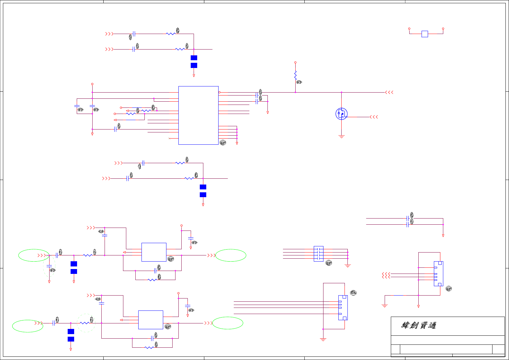Click the right power pin at top right
The image size is (509, 360).
point(443,28)
